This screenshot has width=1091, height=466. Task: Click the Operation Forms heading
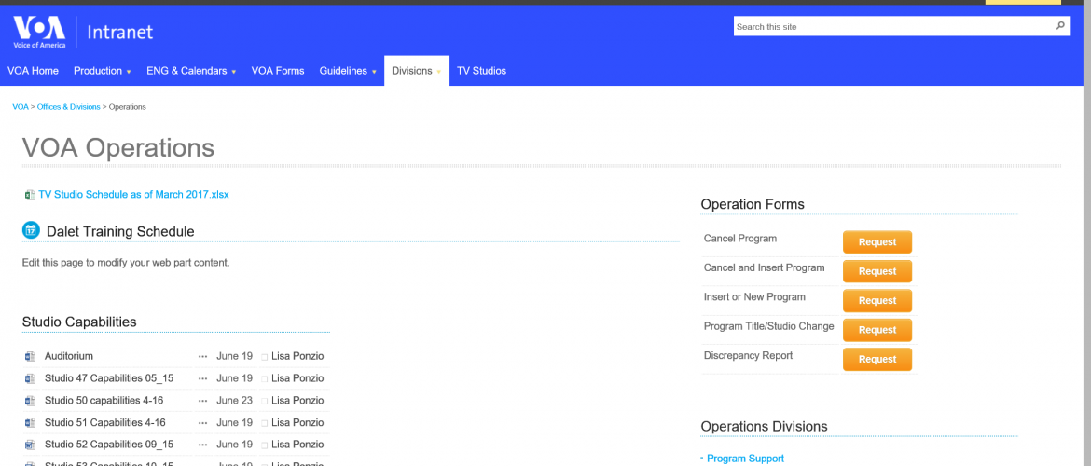click(x=753, y=204)
